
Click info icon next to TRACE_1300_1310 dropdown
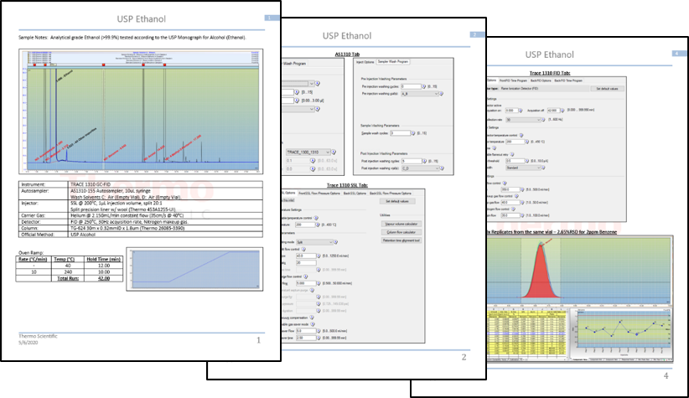(334, 152)
